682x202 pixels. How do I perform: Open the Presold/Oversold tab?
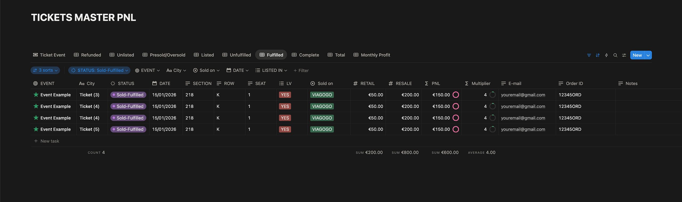(164, 55)
